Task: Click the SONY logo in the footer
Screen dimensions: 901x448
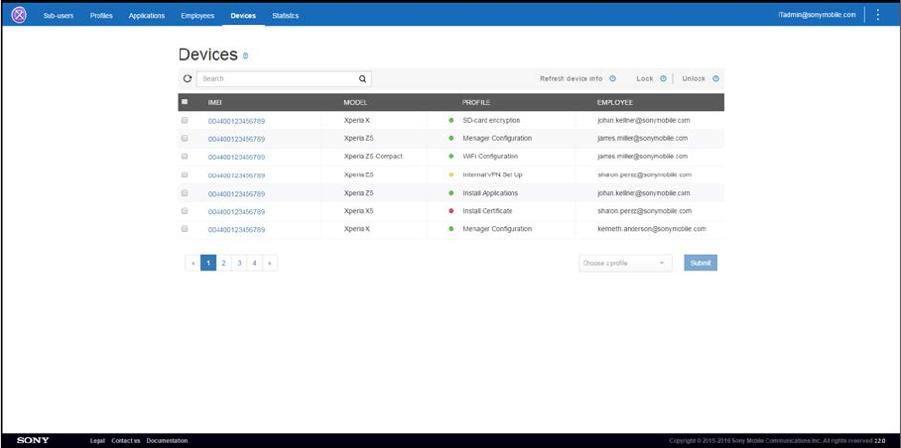Action: [33, 440]
